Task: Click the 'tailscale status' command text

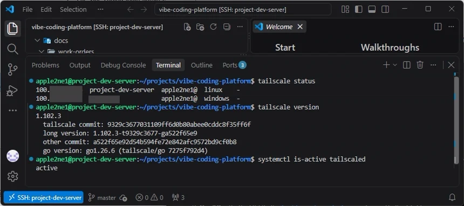Action: [286, 81]
